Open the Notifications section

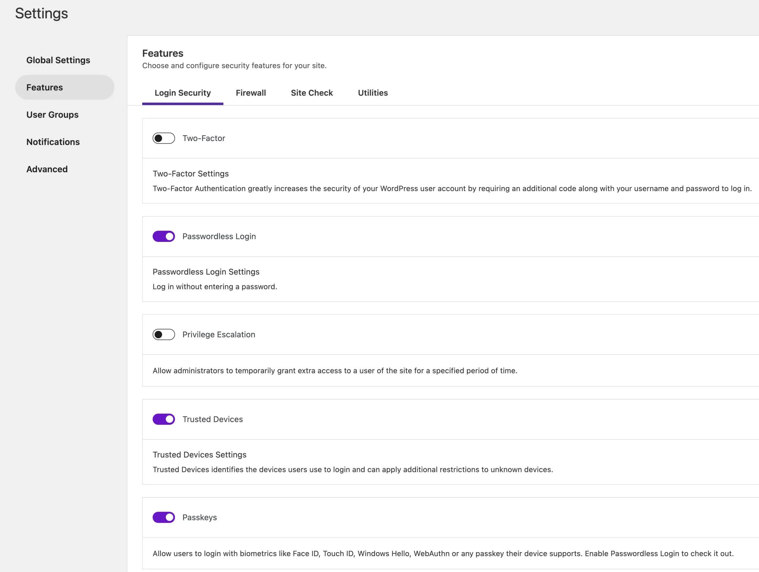point(53,142)
